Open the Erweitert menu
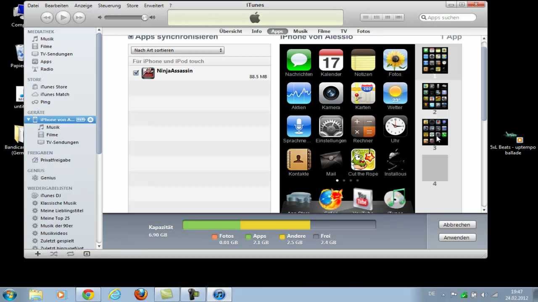The width and height of the screenshot is (538, 302). pos(154,5)
